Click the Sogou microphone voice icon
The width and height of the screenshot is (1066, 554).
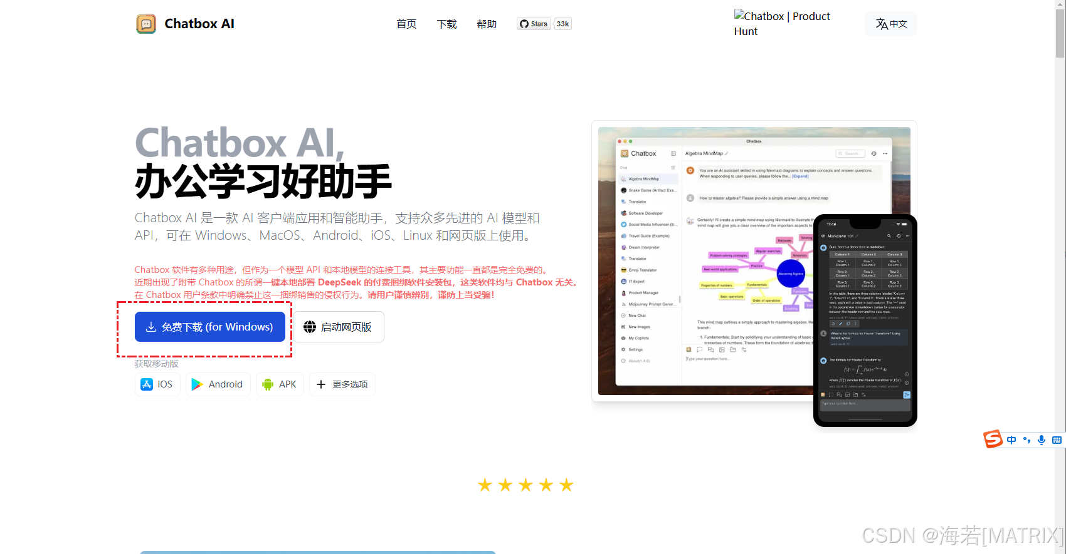[1042, 440]
